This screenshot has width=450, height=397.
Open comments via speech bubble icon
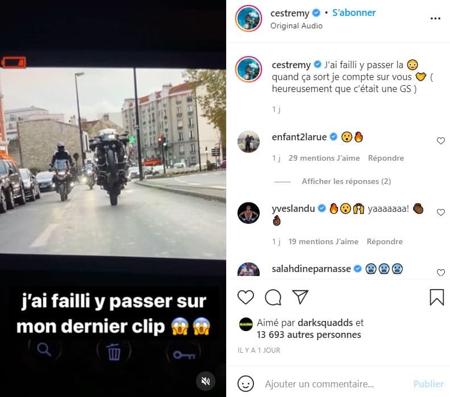coord(273,297)
